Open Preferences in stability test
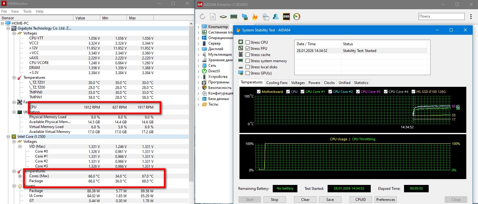 [386, 199]
